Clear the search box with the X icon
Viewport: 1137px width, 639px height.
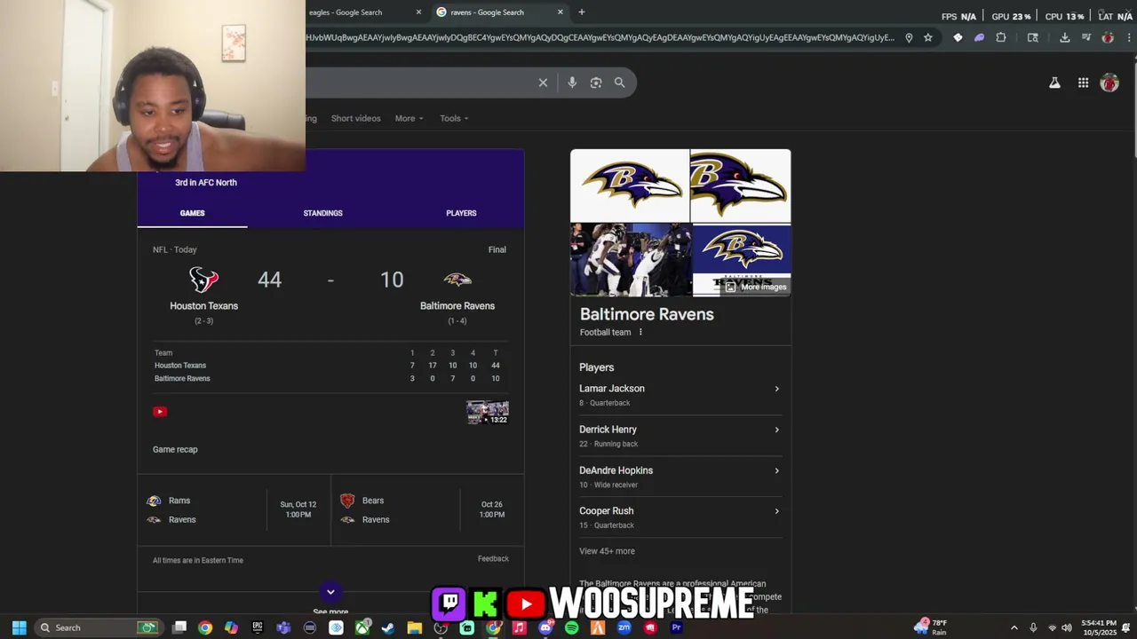coord(543,83)
